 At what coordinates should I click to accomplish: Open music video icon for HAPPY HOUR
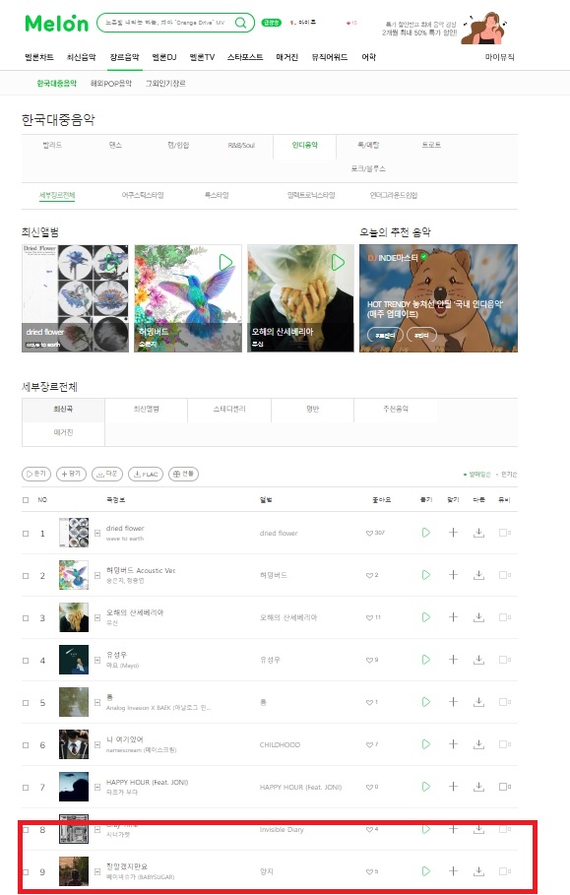coord(504,787)
